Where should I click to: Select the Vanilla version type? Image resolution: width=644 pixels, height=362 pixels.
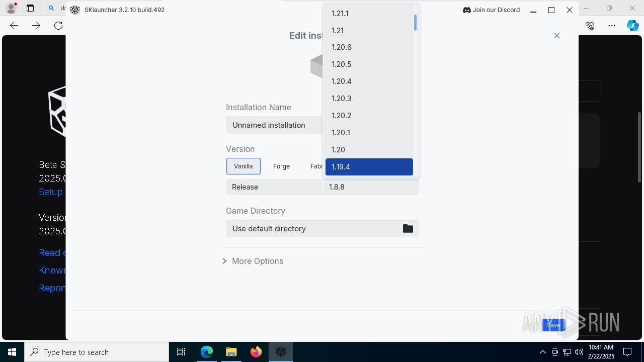pos(244,166)
